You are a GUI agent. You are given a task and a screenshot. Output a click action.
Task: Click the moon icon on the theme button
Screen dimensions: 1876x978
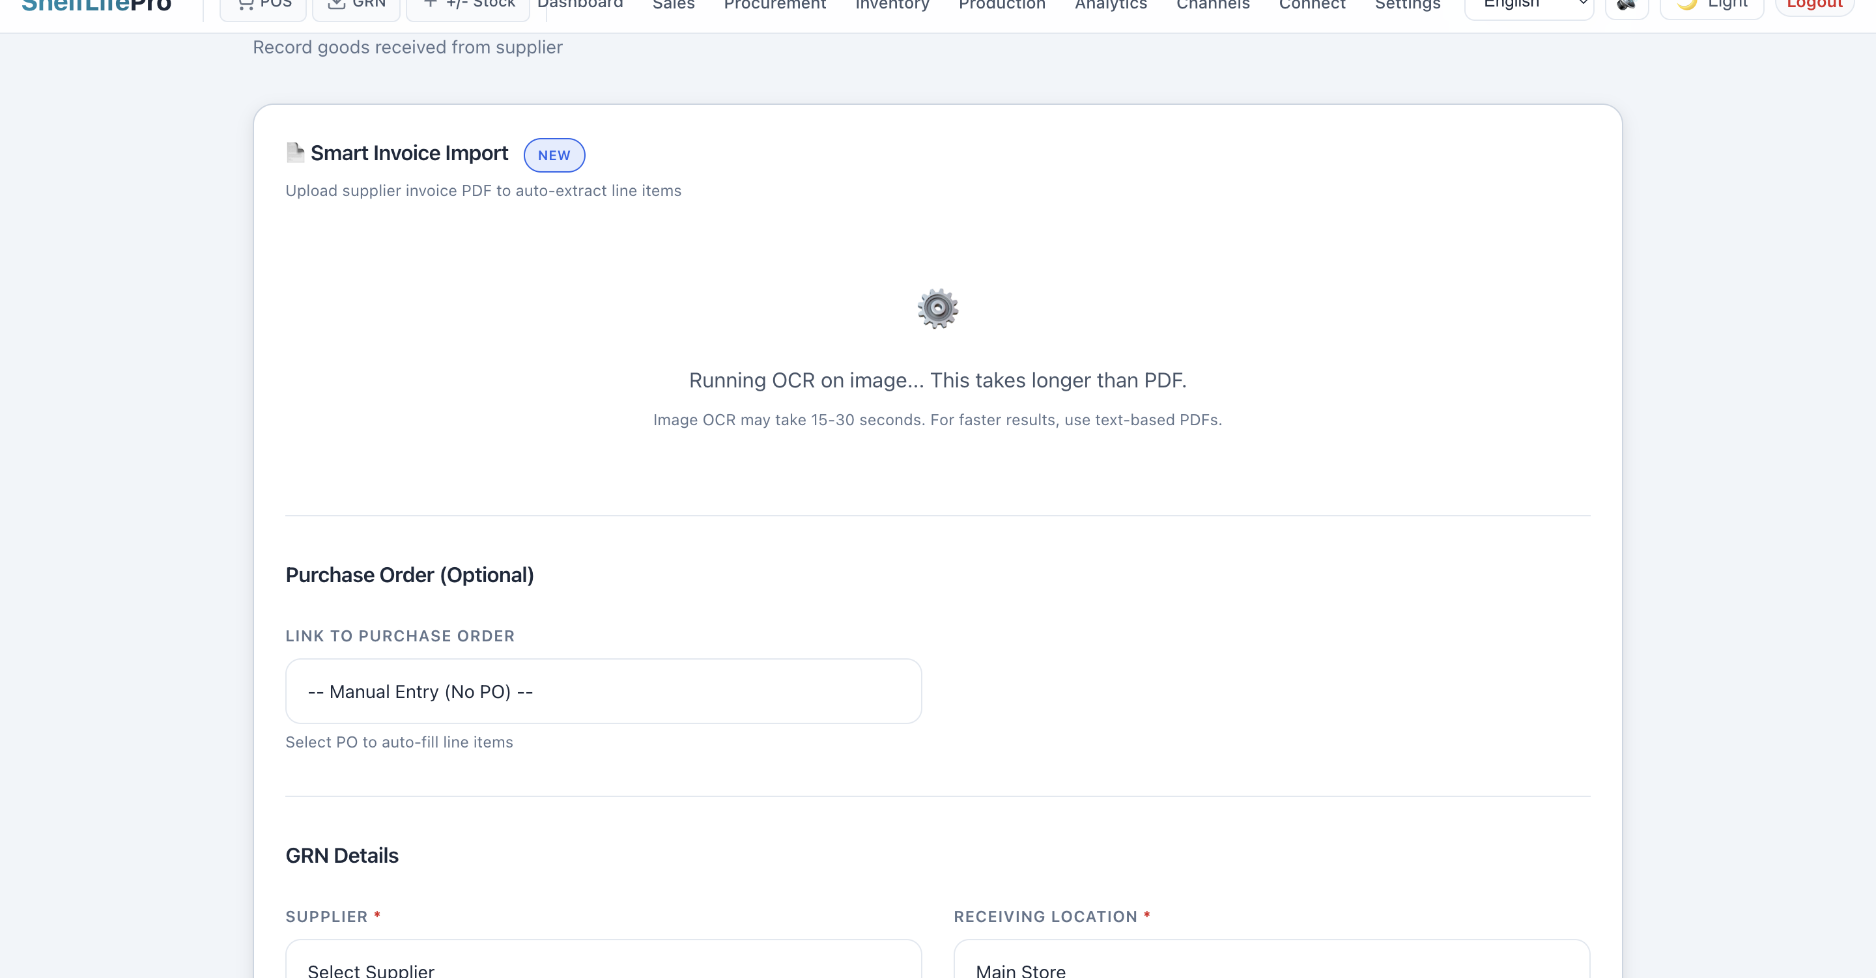[1684, 5]
